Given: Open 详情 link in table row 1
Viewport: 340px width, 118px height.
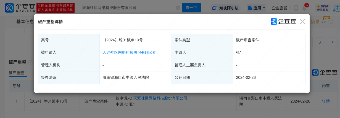Looking at the screenshot, I should [326, 101].
